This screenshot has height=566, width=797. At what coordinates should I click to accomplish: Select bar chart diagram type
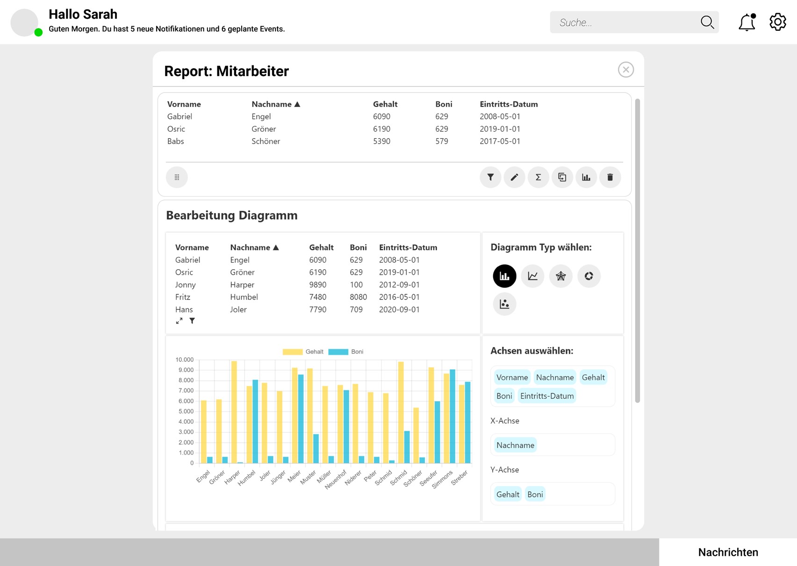[504, 276]
